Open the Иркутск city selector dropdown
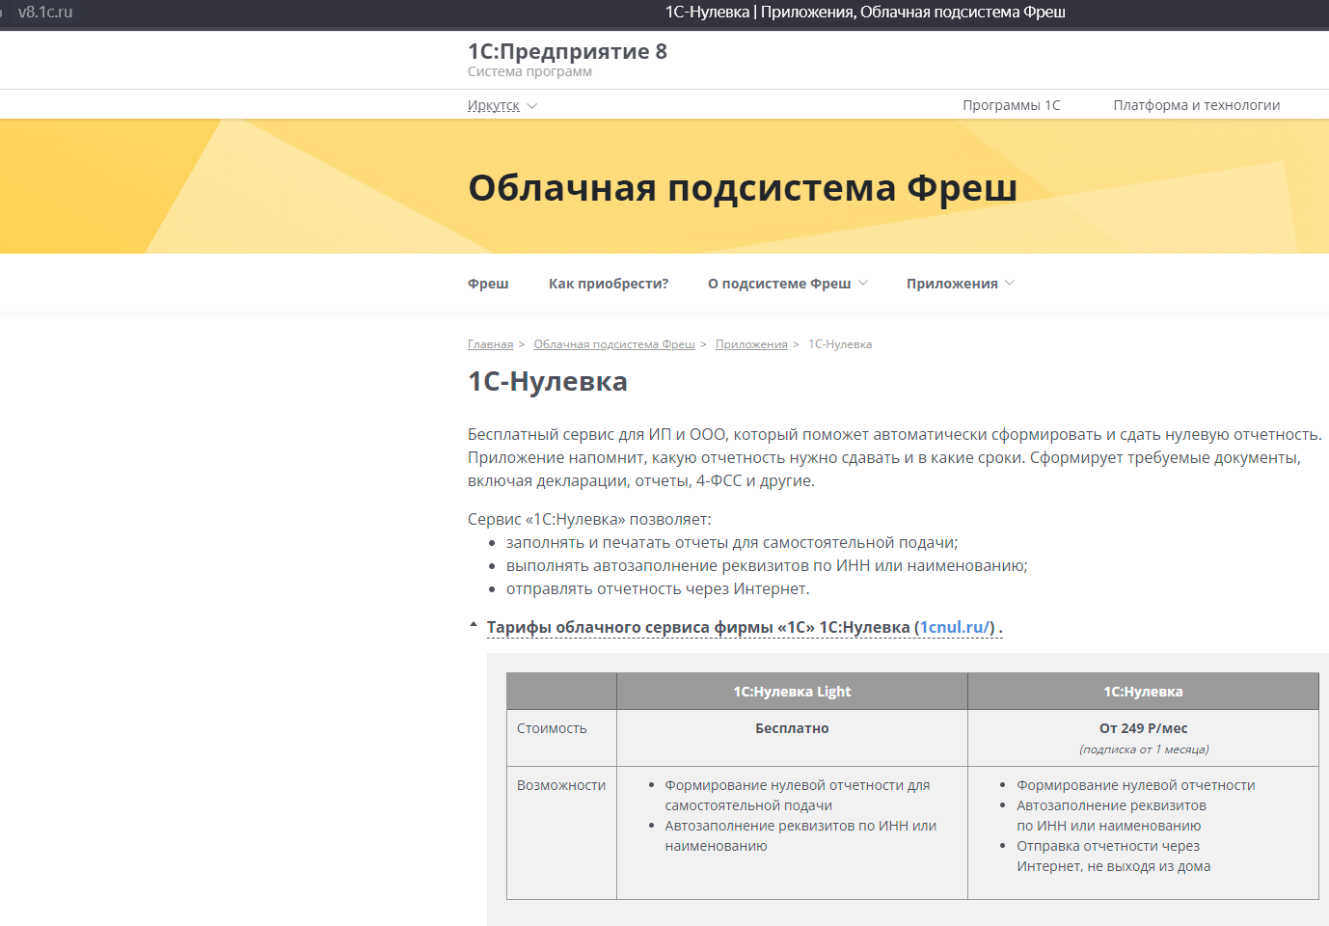Screen dimensions: 1329x926 coord(494,105)
